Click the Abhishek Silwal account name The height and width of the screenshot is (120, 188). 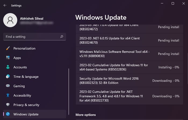(x=32, y=19)
